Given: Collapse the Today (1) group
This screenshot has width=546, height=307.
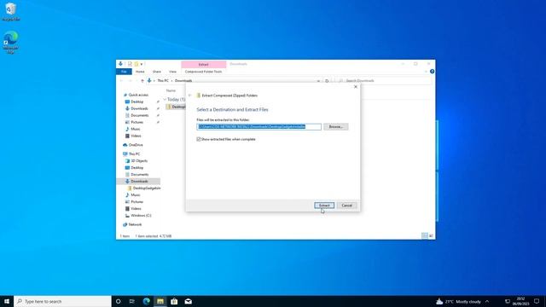Looking at the screenshot, I should click(x=165, y=100).
